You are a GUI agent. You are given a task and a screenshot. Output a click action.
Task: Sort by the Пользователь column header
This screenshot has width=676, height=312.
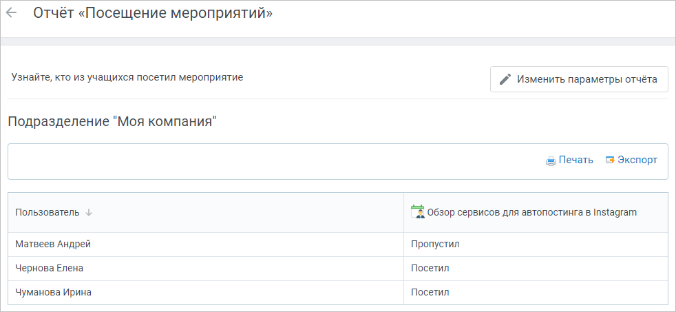pyautogui.click(x=47, y=212)
